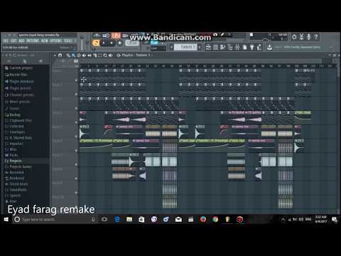Select the playlist Slip tool
Viewport: 341px width, 256px height.
pyautogui.click(x=90, y=55)
